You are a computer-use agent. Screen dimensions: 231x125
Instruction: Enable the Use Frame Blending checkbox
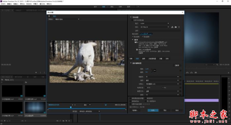coord(130,101)
